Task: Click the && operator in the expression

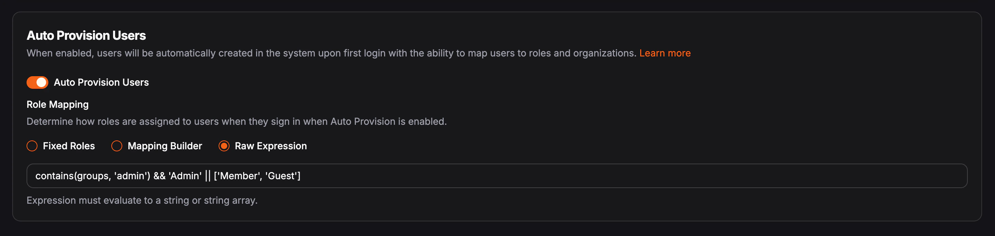Action: click(x=159, y=176)
